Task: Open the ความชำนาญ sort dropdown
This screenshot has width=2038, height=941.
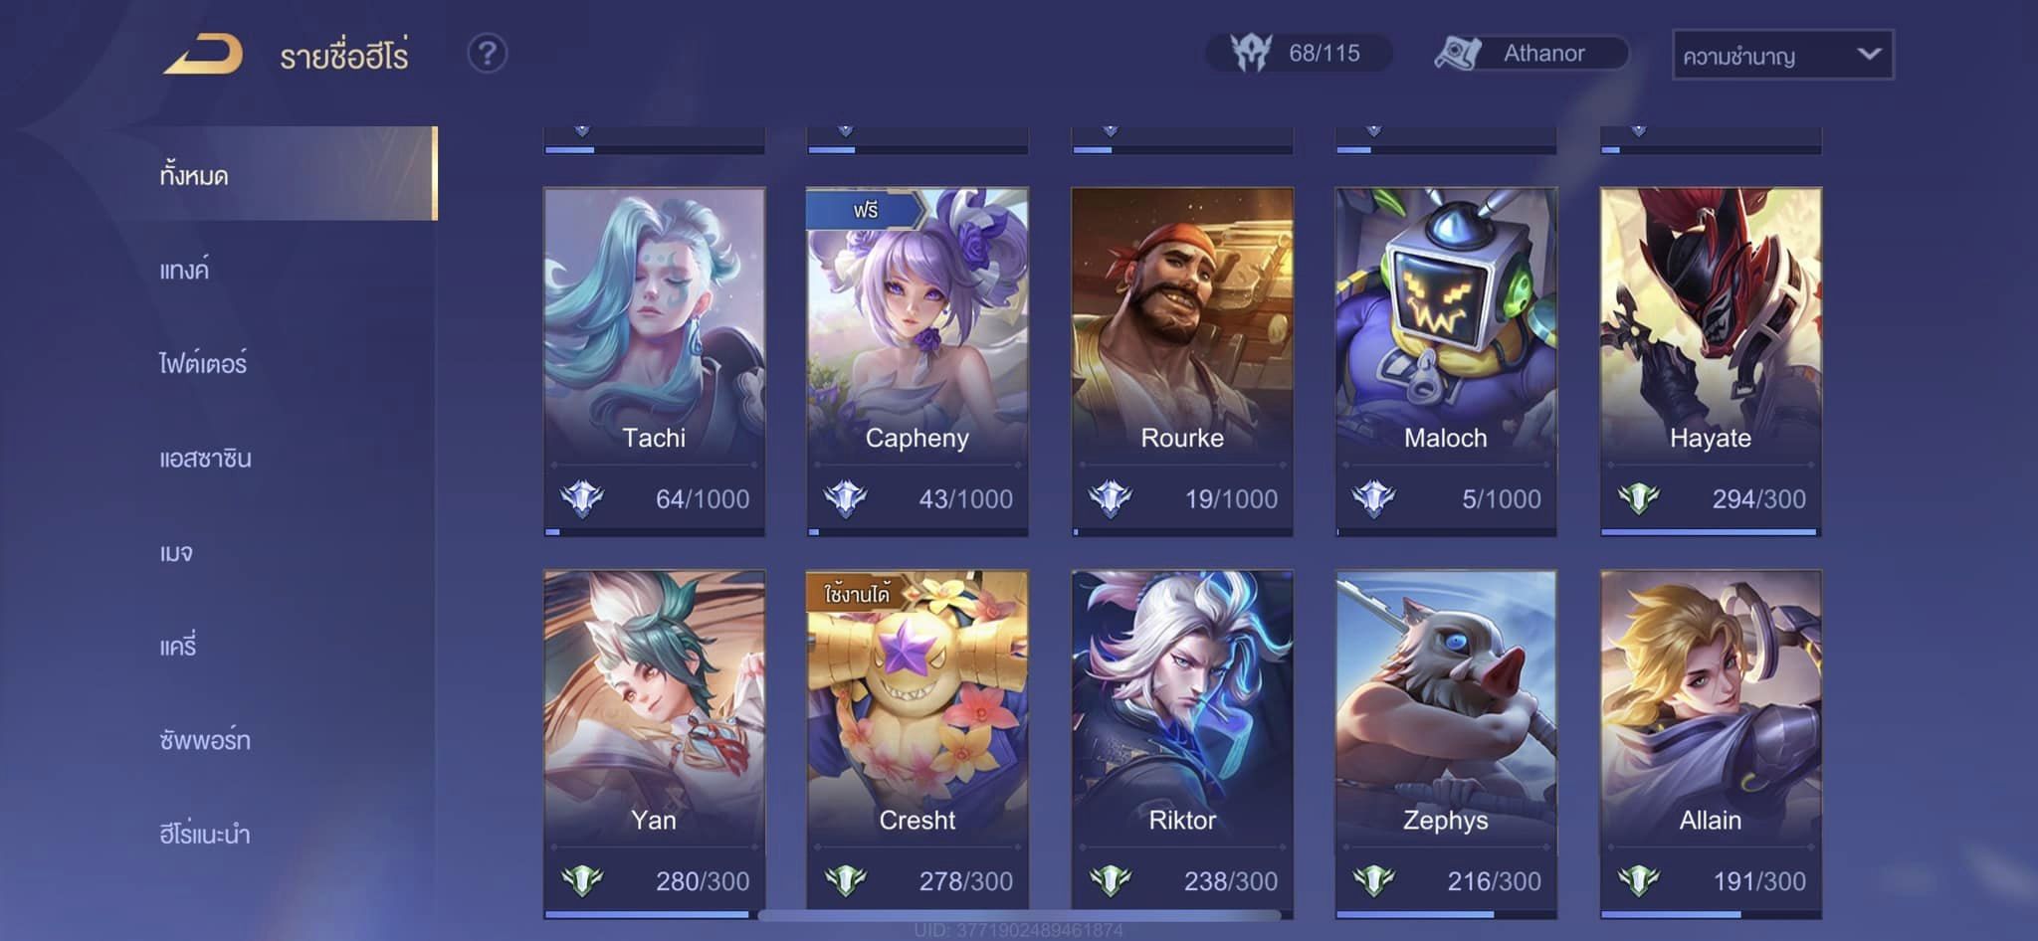Action: tap(1783, 55)
